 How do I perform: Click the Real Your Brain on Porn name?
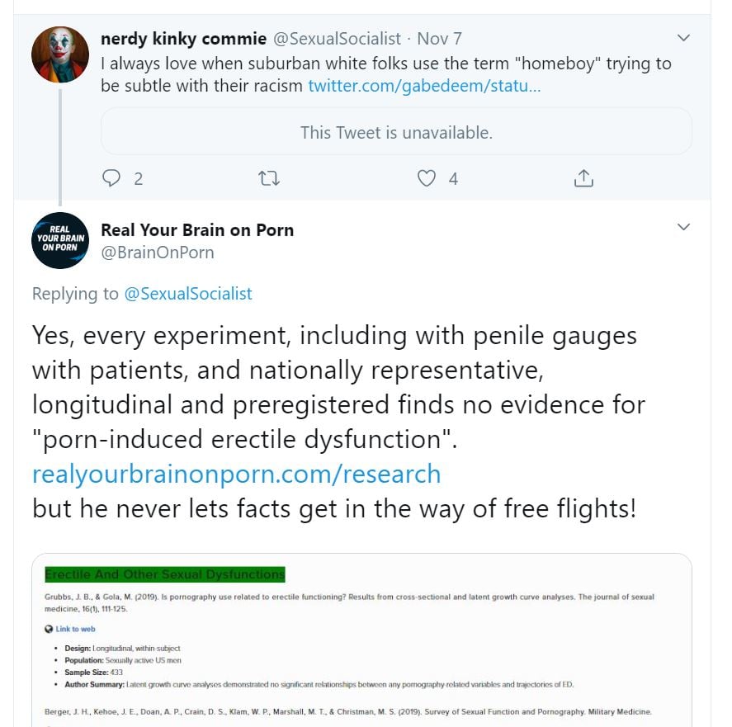[197, 230]
